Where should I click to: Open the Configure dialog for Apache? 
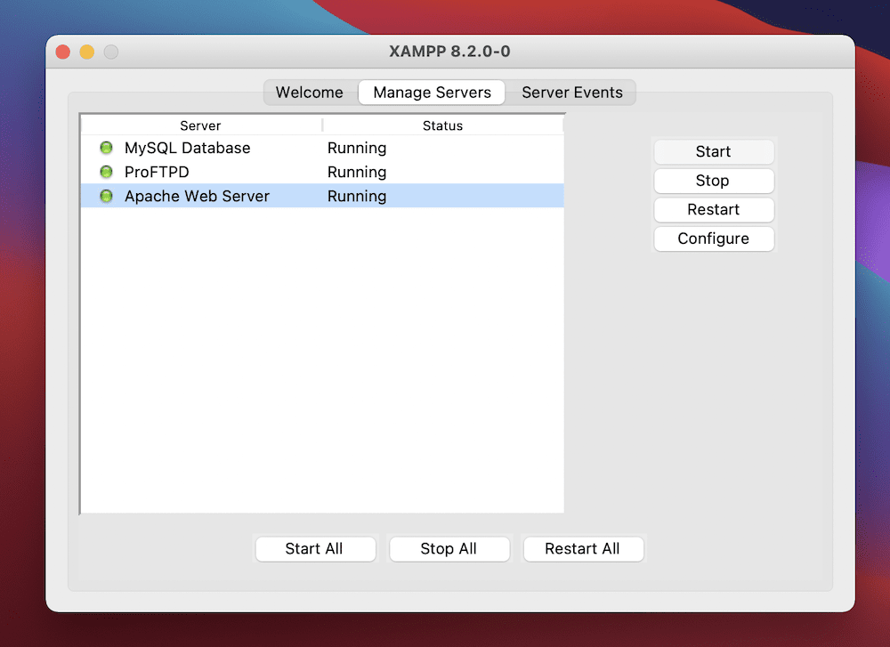(714, 239)
